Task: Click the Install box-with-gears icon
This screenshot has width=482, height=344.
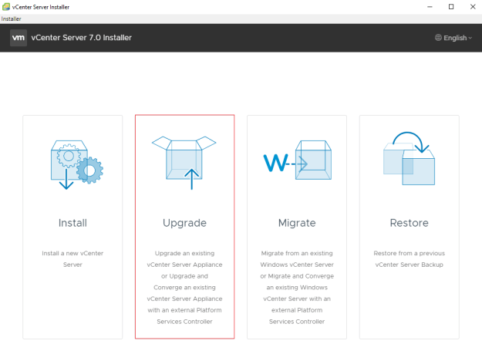Action: (77, 165)
